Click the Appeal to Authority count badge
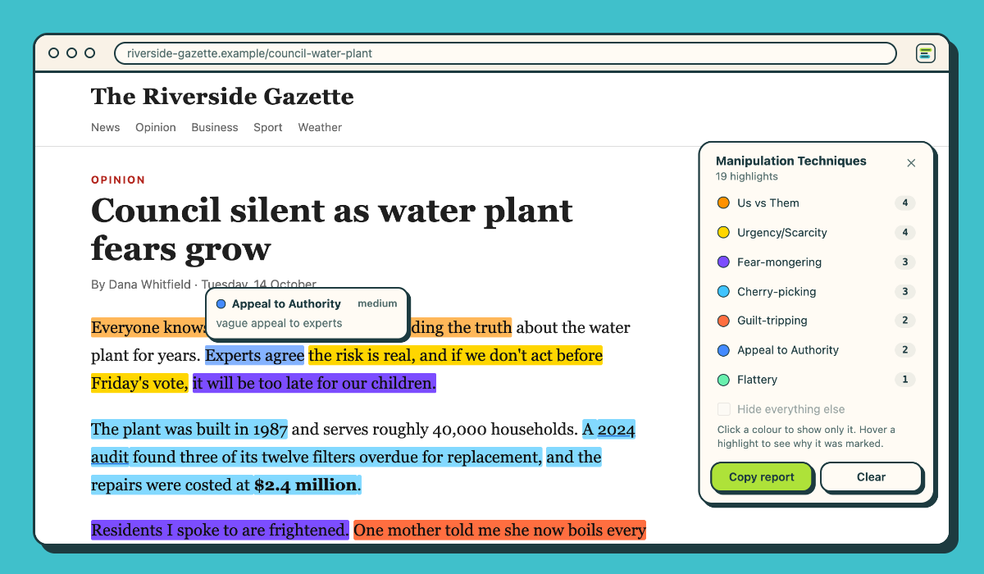 point(905,350)
